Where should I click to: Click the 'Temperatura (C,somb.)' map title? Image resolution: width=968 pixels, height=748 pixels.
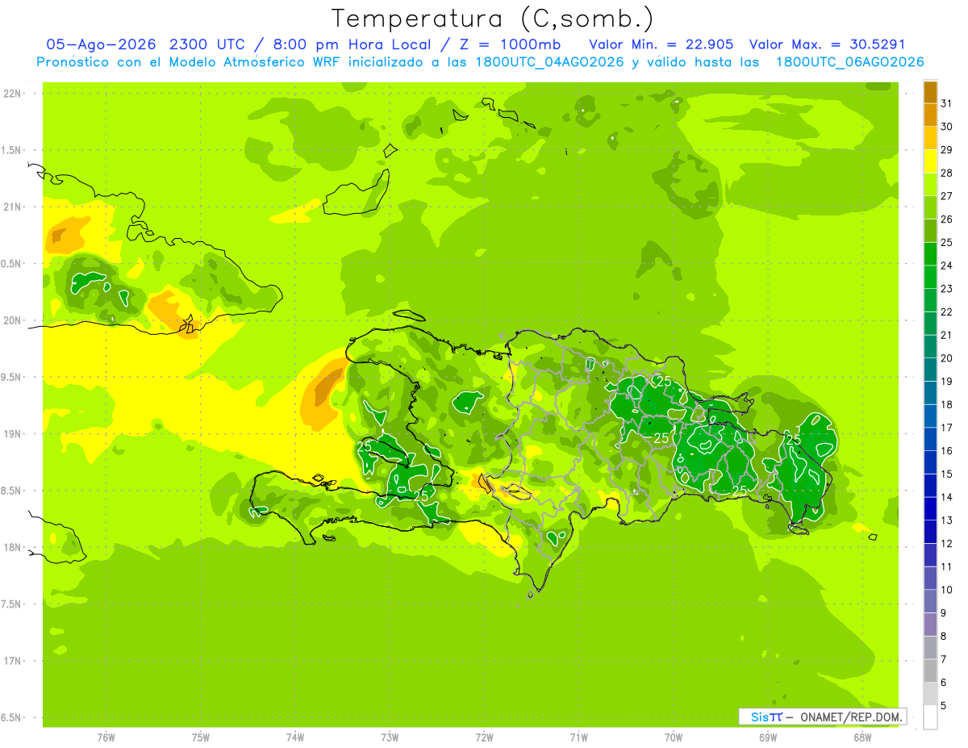pyautogui.click(x=492, y=19)
